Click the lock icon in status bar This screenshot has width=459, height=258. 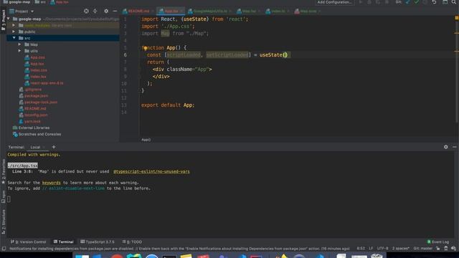pyautogui.click(x=438, y=249)
